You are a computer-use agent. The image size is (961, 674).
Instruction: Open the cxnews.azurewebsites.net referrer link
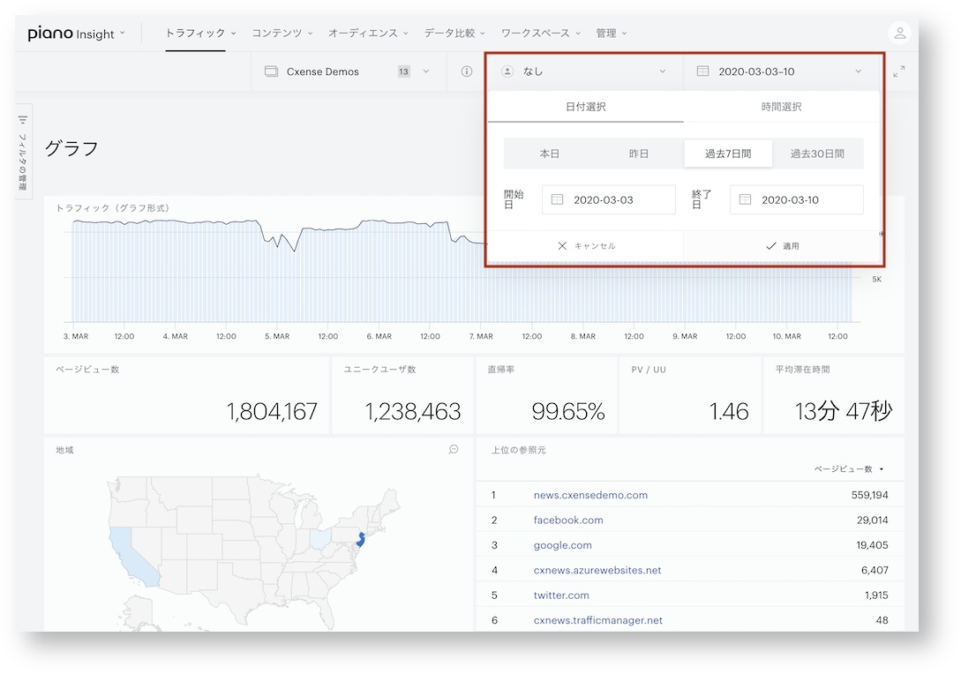click(x=597, y=571)
